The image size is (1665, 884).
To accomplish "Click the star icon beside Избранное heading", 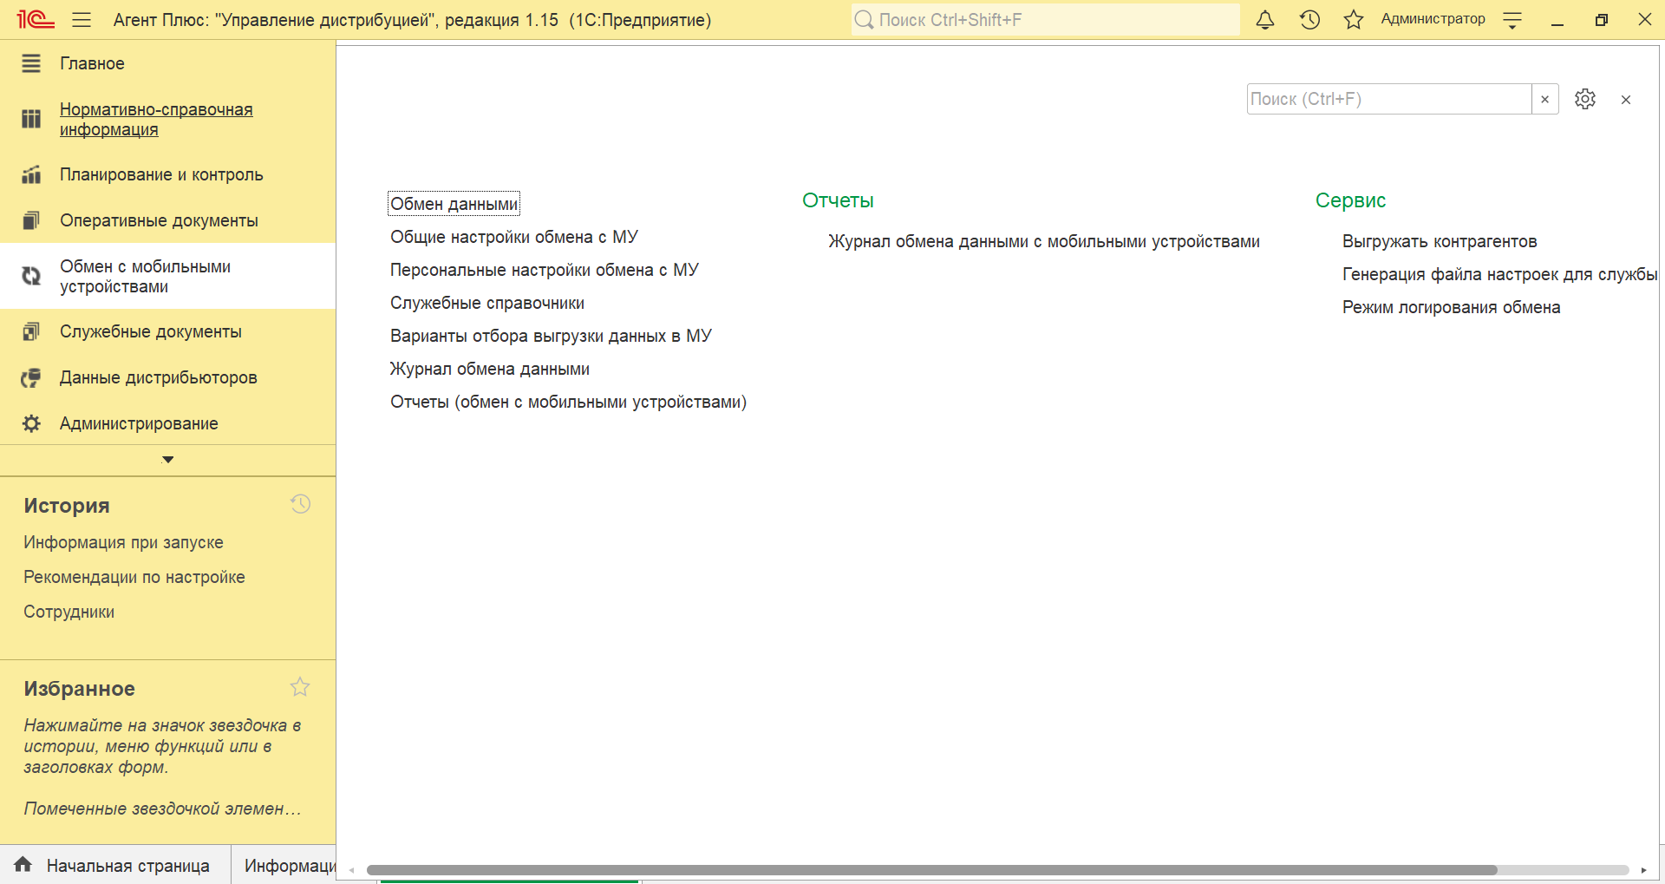I will (300, 687).
